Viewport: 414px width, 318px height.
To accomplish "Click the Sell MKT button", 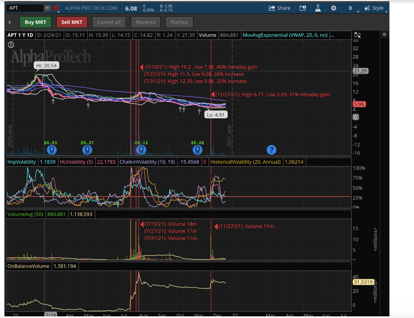I will point(72,22).
